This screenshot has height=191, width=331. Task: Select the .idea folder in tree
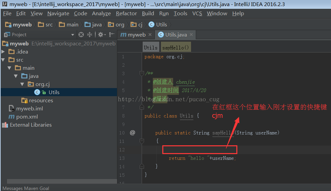18,51
